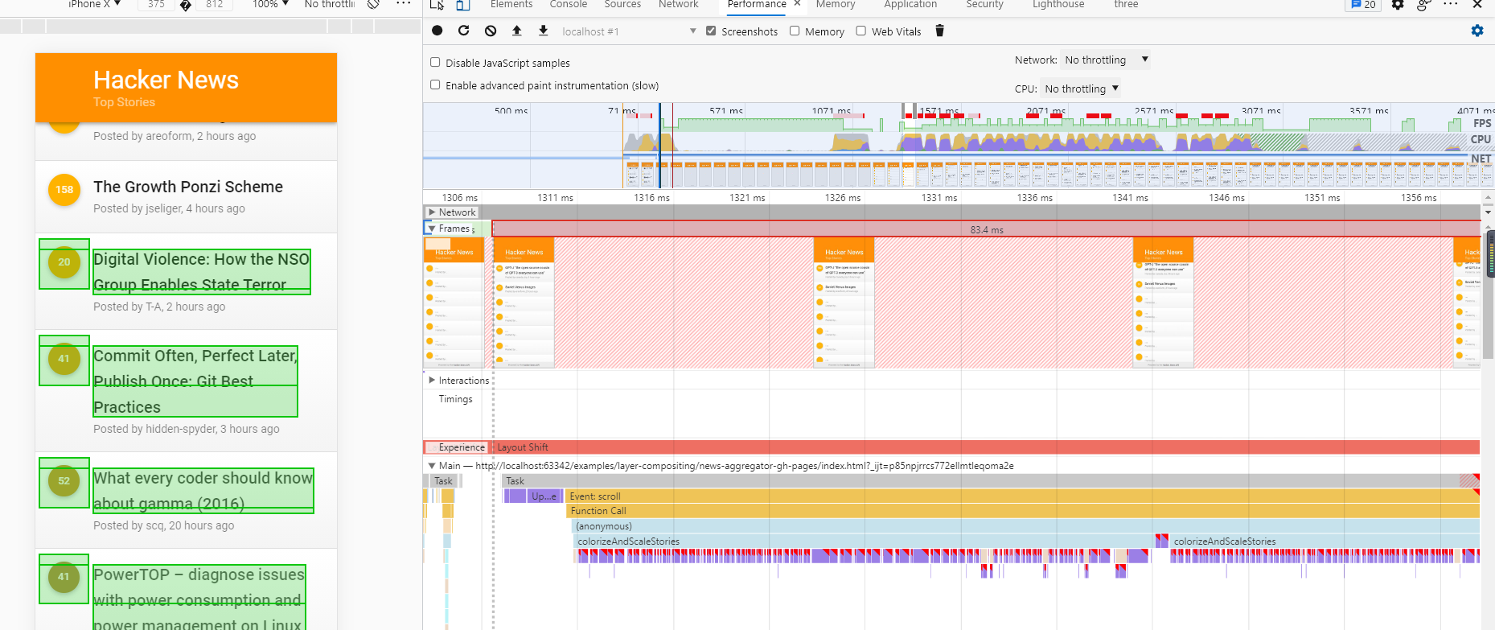The height and width of the screenshot is (630, 1495).
Task: Check Disable JavaScript samples
Action: tap(435, 62)
